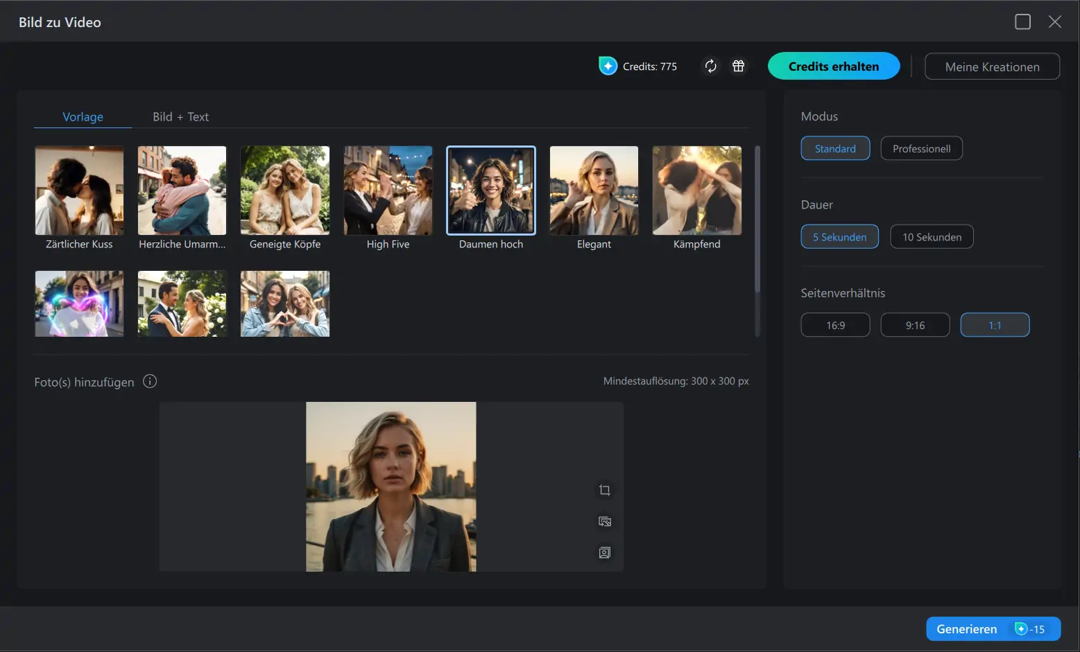Select the Herzliche Umarm... template
Screen dimensions: 1080x652
coord(182,191)
